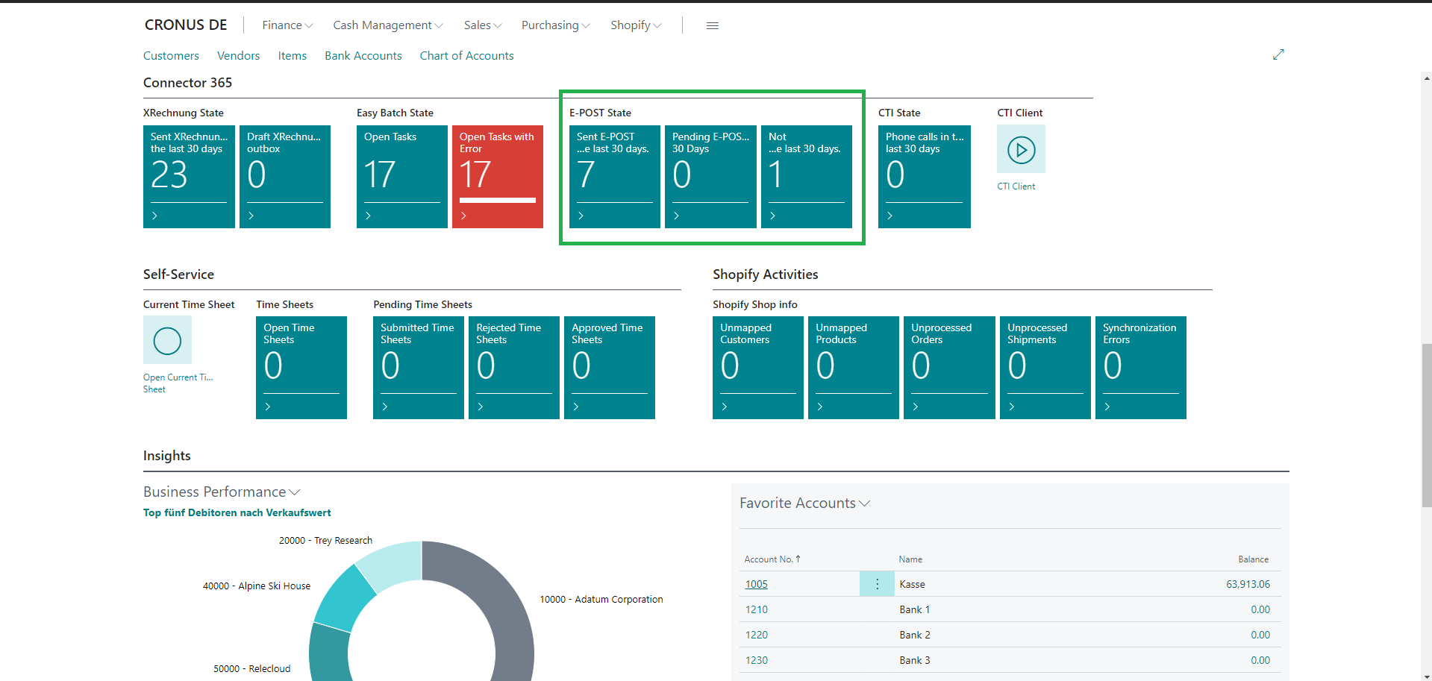Image resolution: width=1432 pixels, height=681 pixels.
Task: Open Synchronization Errors tile
Action: tap(1141, 367)
